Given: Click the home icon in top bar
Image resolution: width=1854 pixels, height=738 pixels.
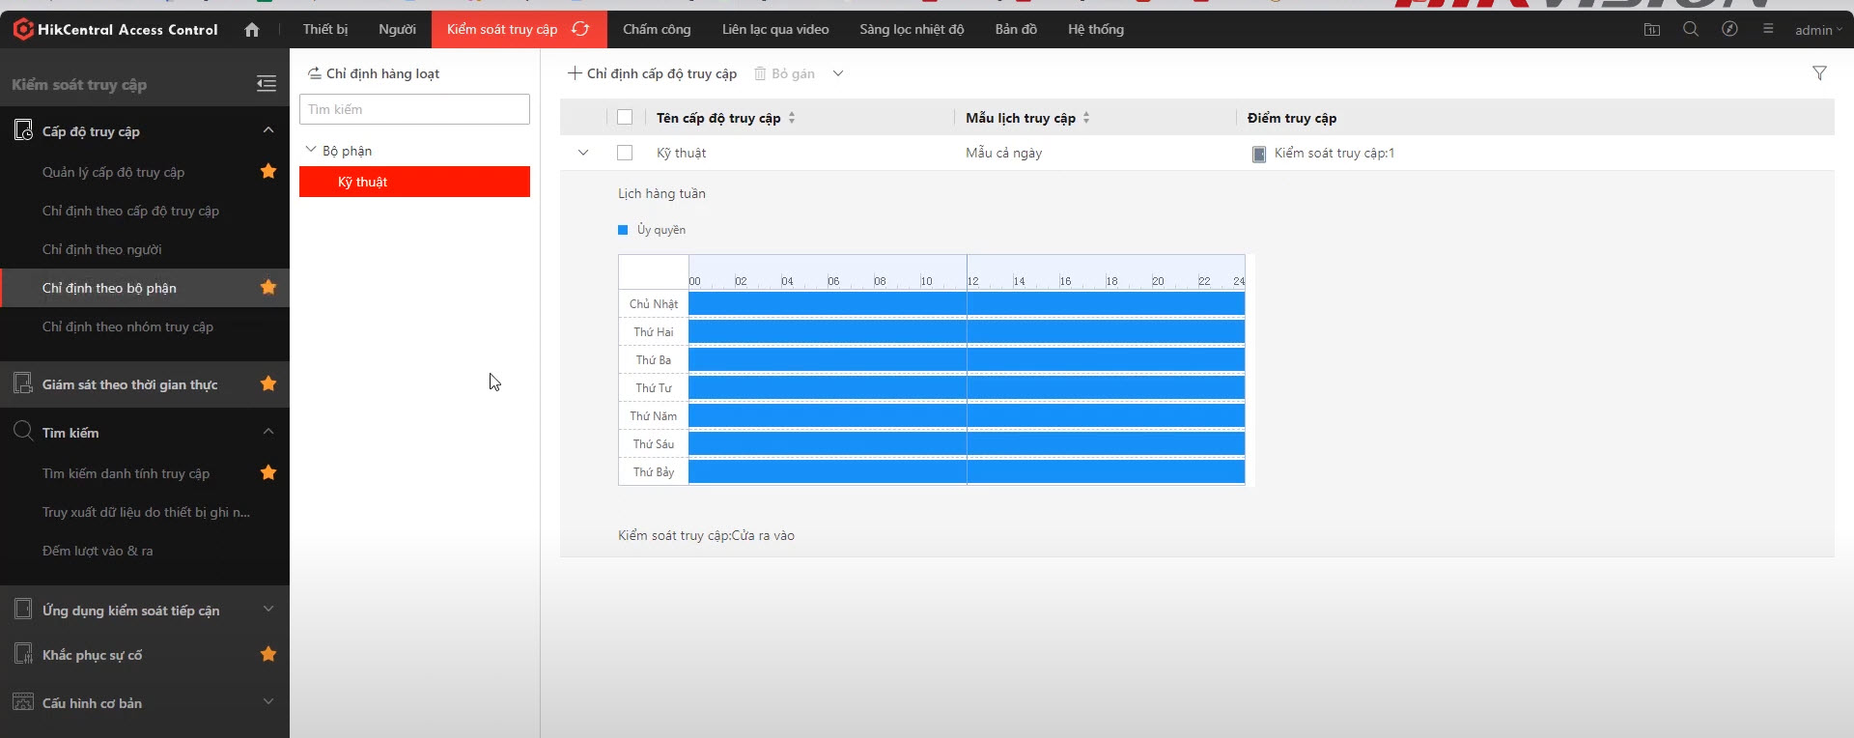Looking at the screenshot, I should 252,30.
